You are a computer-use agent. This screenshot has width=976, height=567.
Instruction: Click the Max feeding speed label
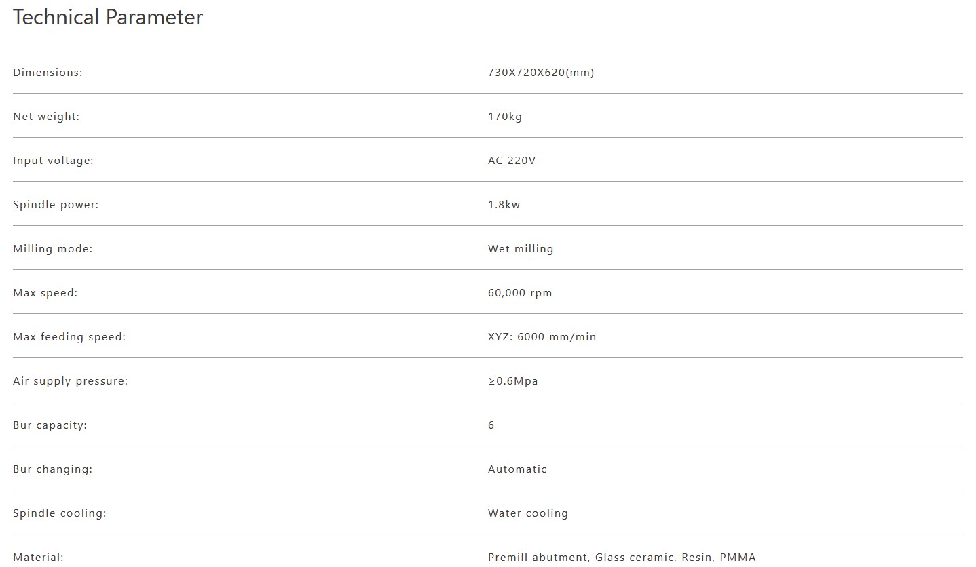(x=69, y=337)
